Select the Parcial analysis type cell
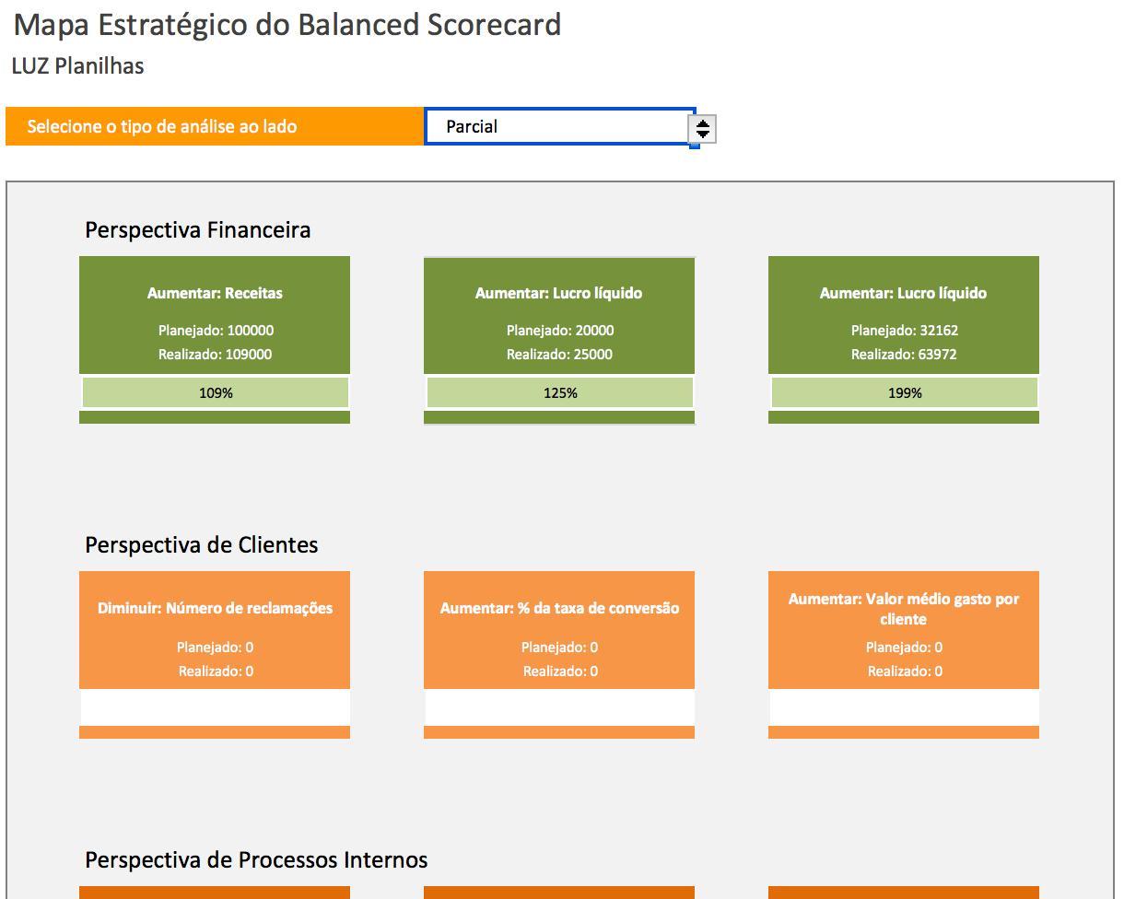Screen dimensions: 1124x899 pos(558,126)
